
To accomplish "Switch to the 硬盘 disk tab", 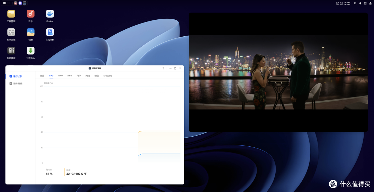I will pyautogui.click(x=97, y=76).
